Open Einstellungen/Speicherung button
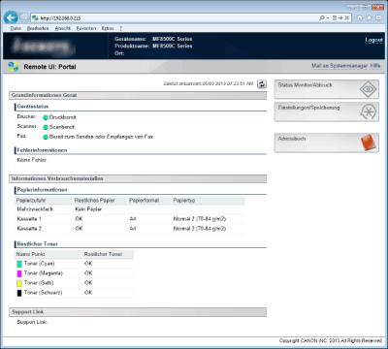The height and width of the screenshot is (349, 388). [x=327, y=111]
